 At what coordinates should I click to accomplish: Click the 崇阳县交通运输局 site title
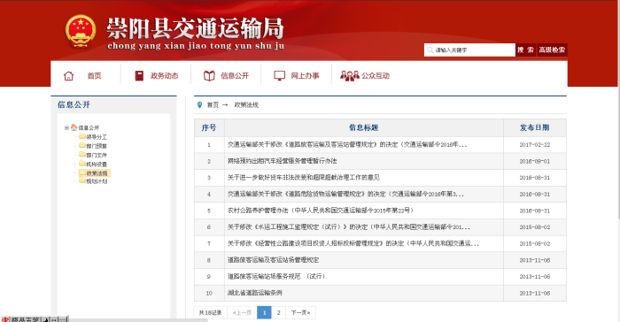[x=195, y=28]
